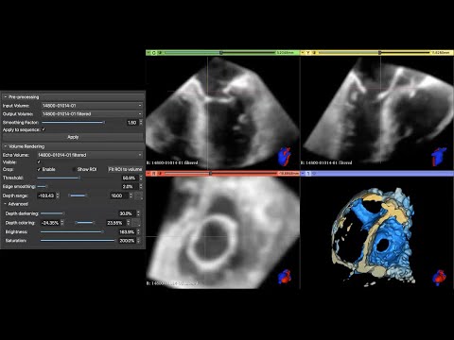Click the 3D view label number 1
Image resolution: width=454 pixels, height=340 pixels.
coord(308,174)
